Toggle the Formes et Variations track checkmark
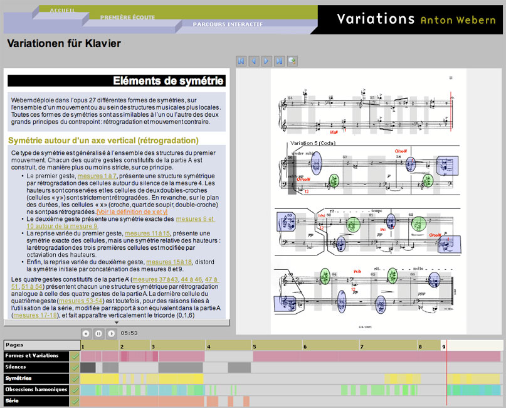Screen dimensions: 506x408 click(x=75, y=357)
